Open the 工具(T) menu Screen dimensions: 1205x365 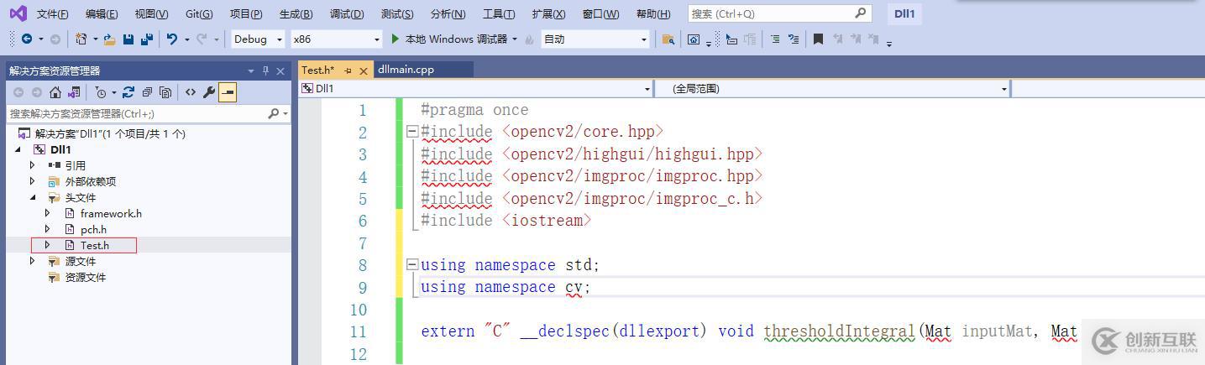[x=498, y=13]
